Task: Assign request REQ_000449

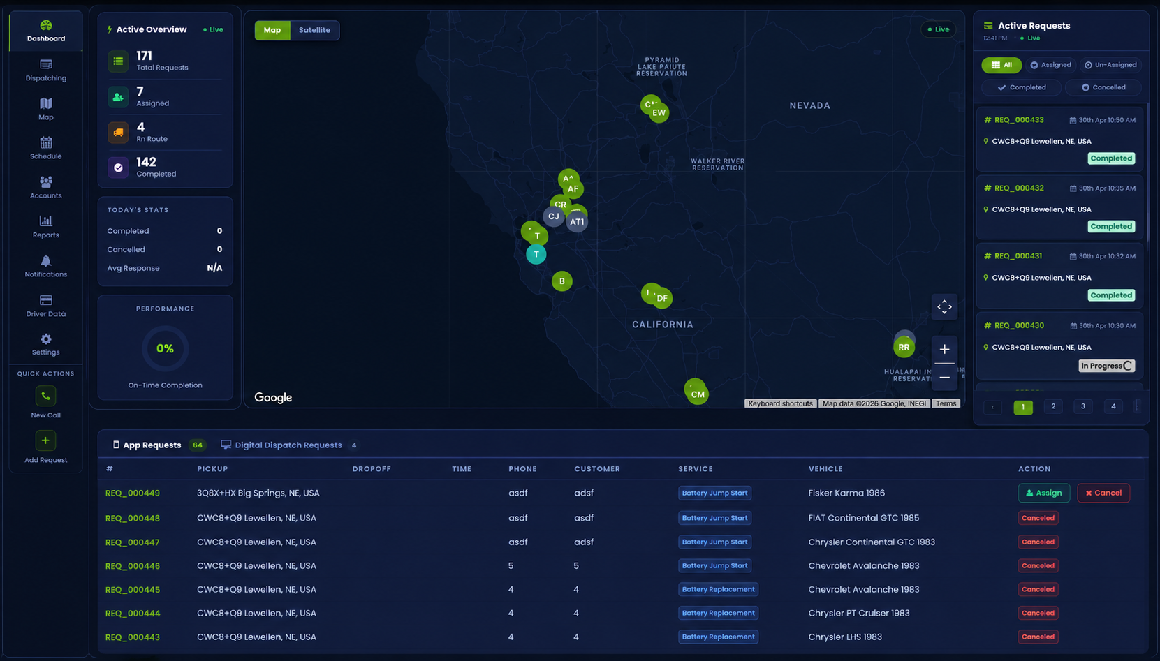Action: (1043, 493)
